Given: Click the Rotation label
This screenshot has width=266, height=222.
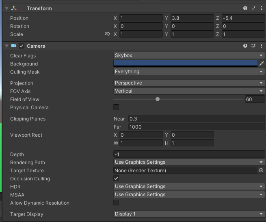Looking at the screenshot, I should click(x=19, y=26).
